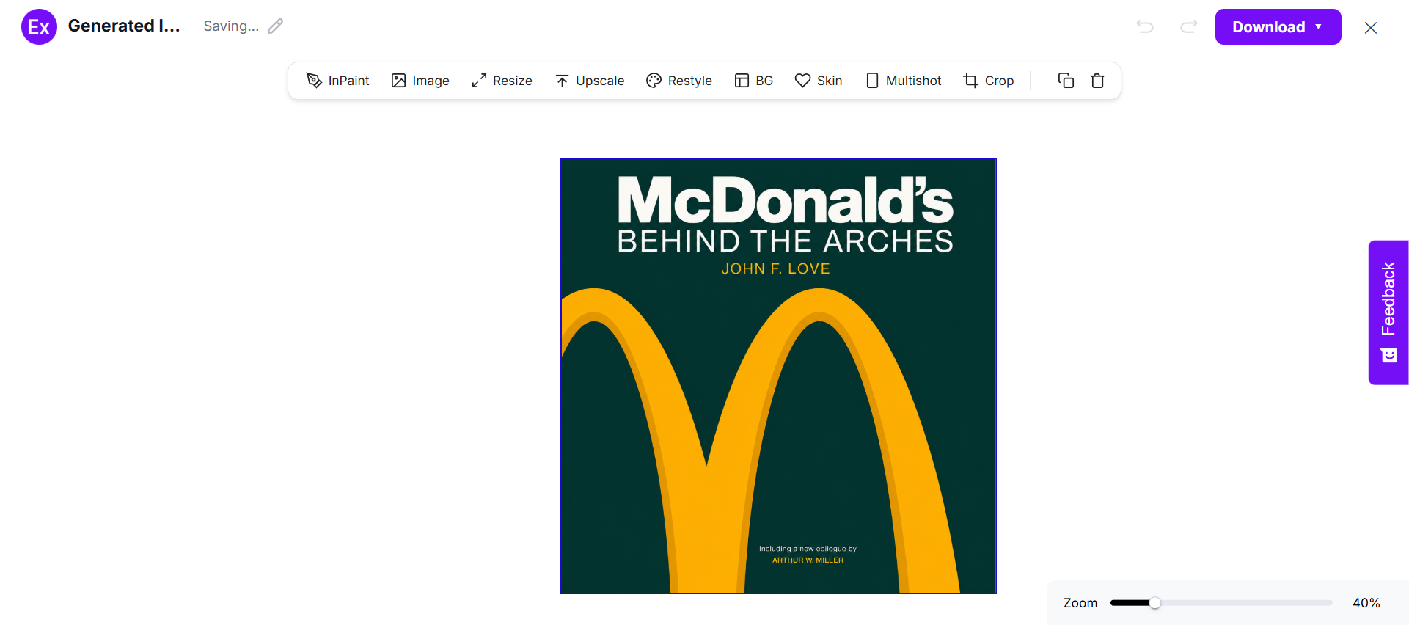Select the McDonald's book cover image
This screenshot has height=625, width=1409.
778,376
